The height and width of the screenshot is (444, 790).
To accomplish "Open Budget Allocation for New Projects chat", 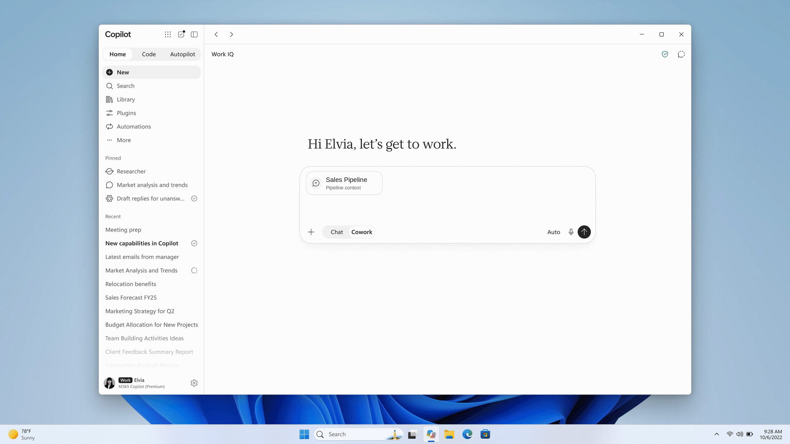I will tap(152, 325).
